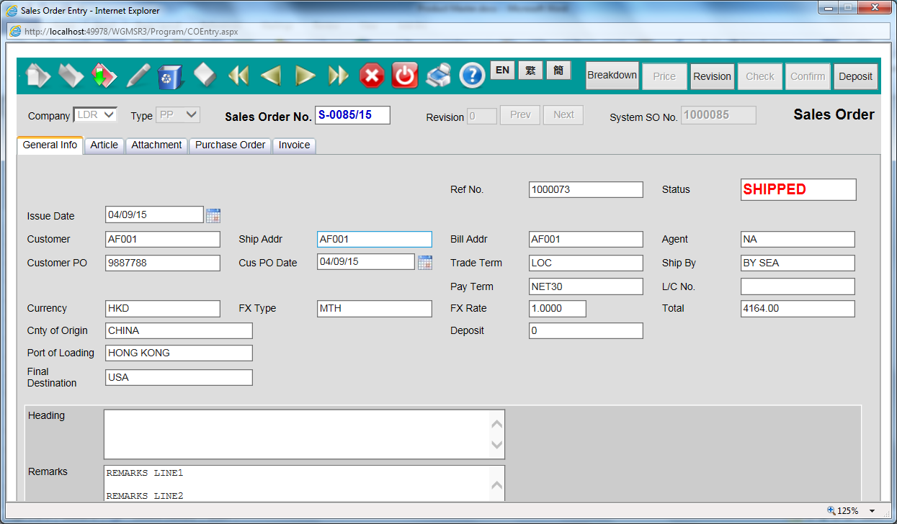The width and height of the screenshot is (897, 524).
Task: Open the Purchase Order tab
Action: pyautogui.click(x=231, y=145)
